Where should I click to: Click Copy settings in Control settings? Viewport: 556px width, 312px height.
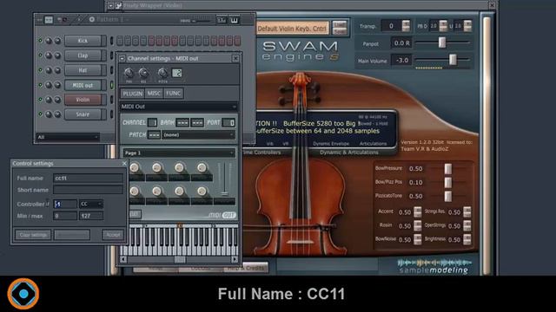33,235
